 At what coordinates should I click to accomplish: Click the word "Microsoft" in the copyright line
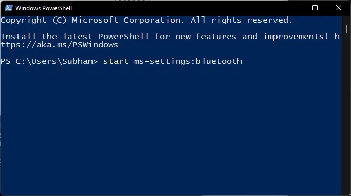(95, 20)
